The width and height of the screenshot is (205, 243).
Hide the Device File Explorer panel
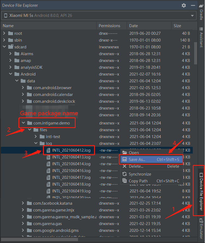tap(192, 5)
